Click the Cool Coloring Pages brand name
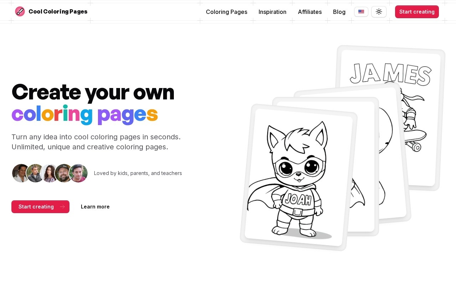Screen dimensions: 456x304 [58, 11]
